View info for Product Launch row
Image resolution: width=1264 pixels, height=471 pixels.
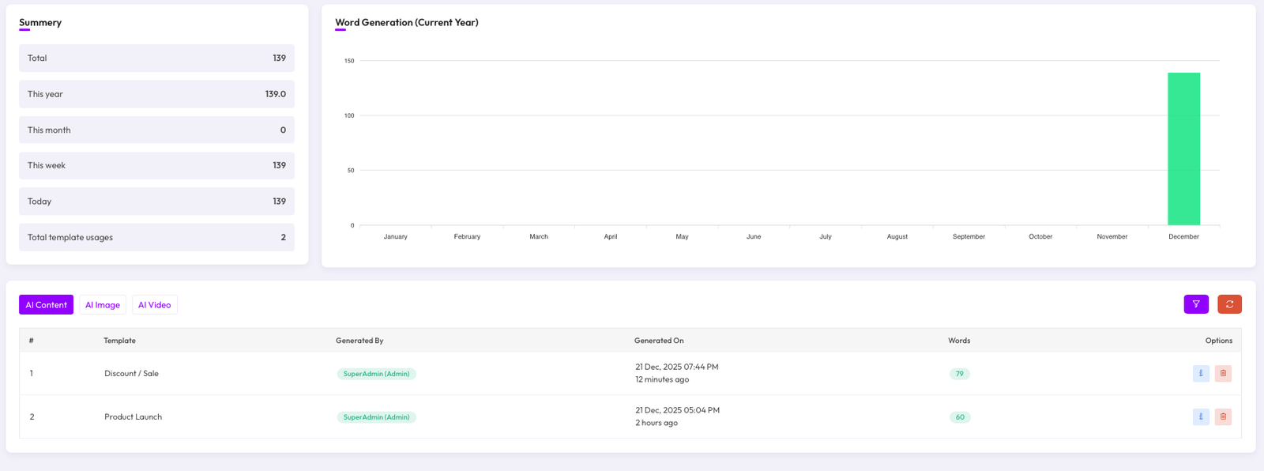(x=1201, y=416)
